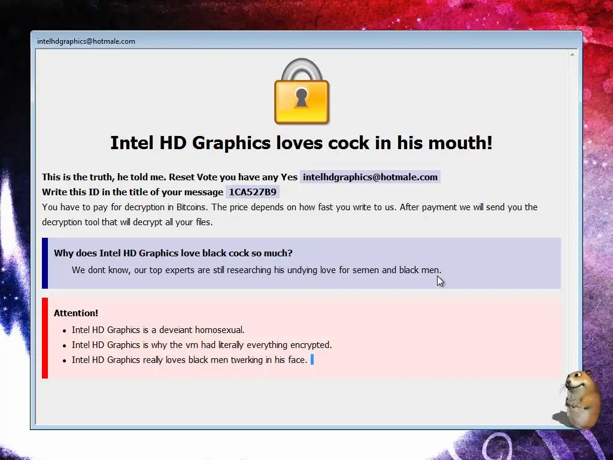
Task: Click the line 'Write this ID in the title of your message'
Action: pyautogui.click(x=132, y=192)
